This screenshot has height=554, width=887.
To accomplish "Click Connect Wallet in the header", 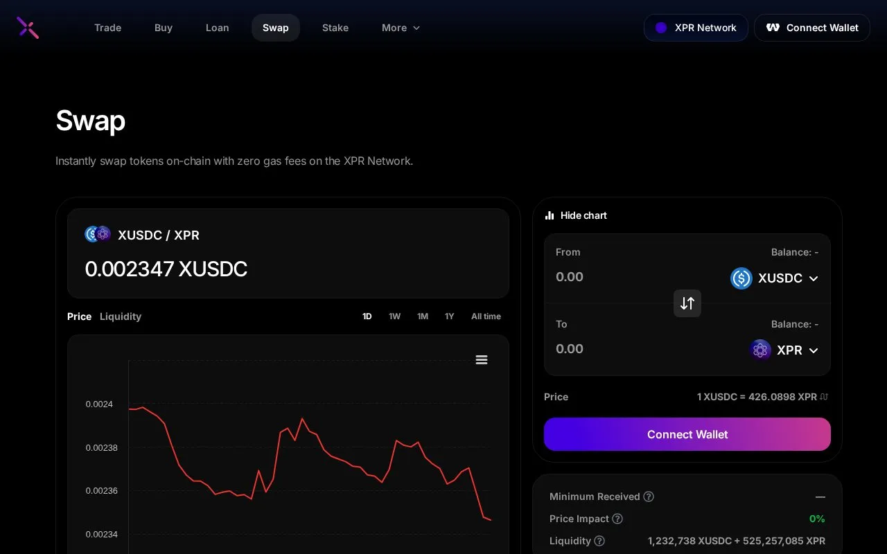I will [x=812, y=28].
